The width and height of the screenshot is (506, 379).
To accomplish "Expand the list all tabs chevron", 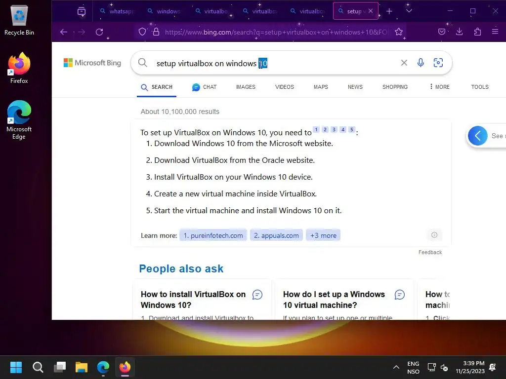I will [409, 11].
